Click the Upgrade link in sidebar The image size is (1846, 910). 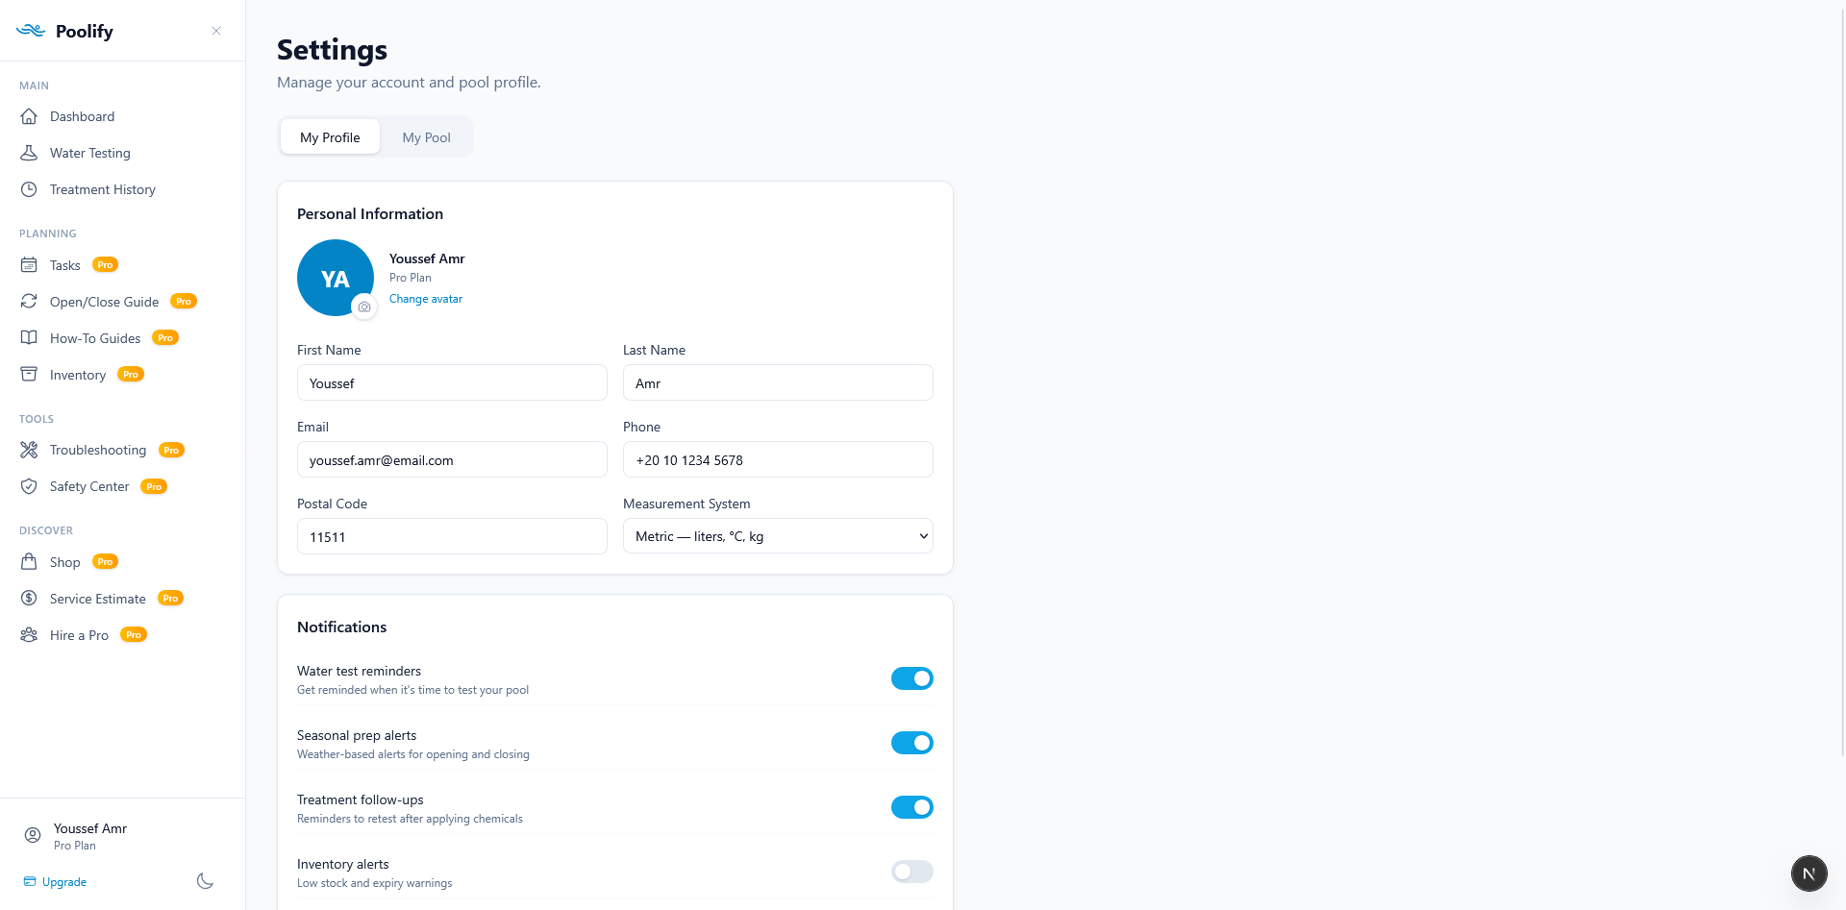pyautogui.click(x=56, y=882)
